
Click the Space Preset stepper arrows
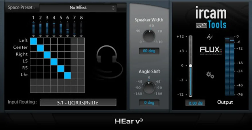113,8
